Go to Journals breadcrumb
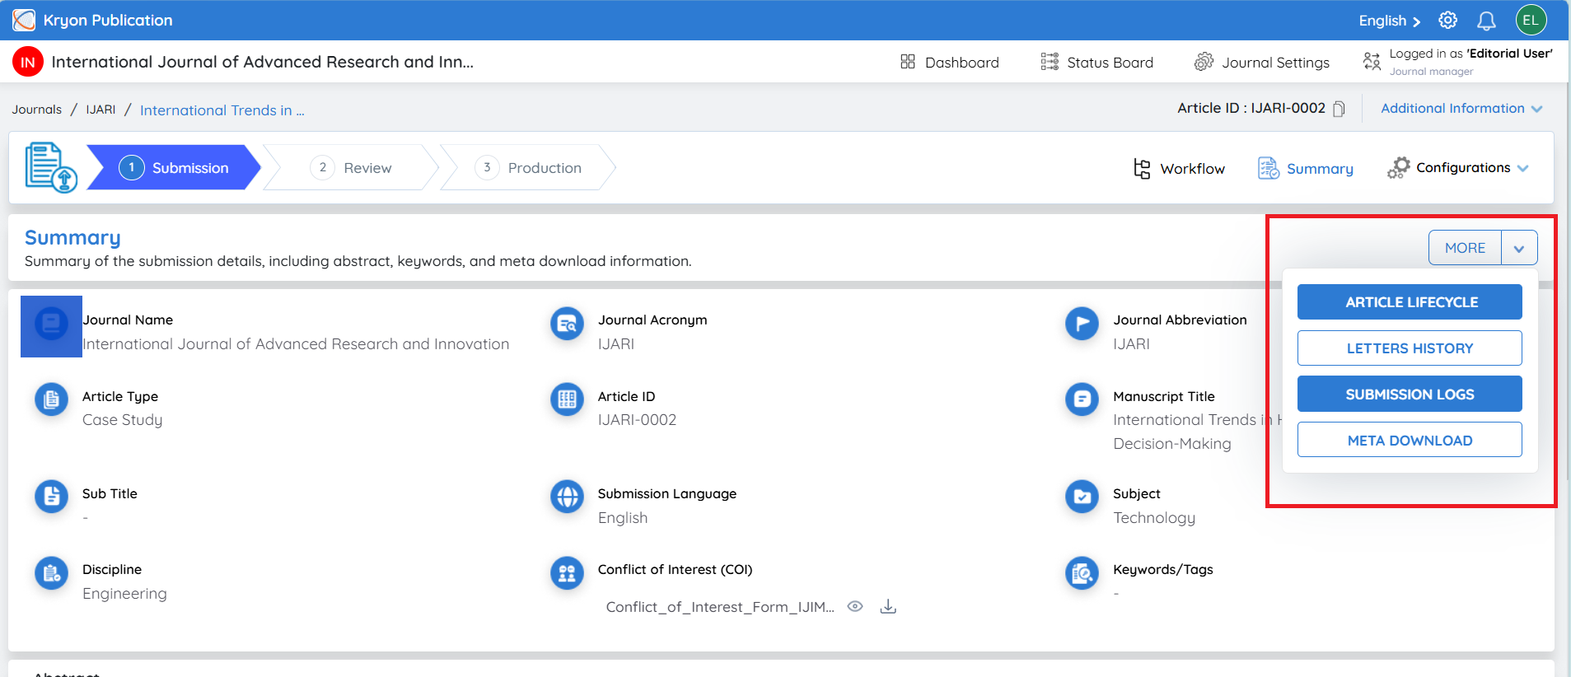The width and height of the screenshot is (1571, 677). click(x=36, y=110)
